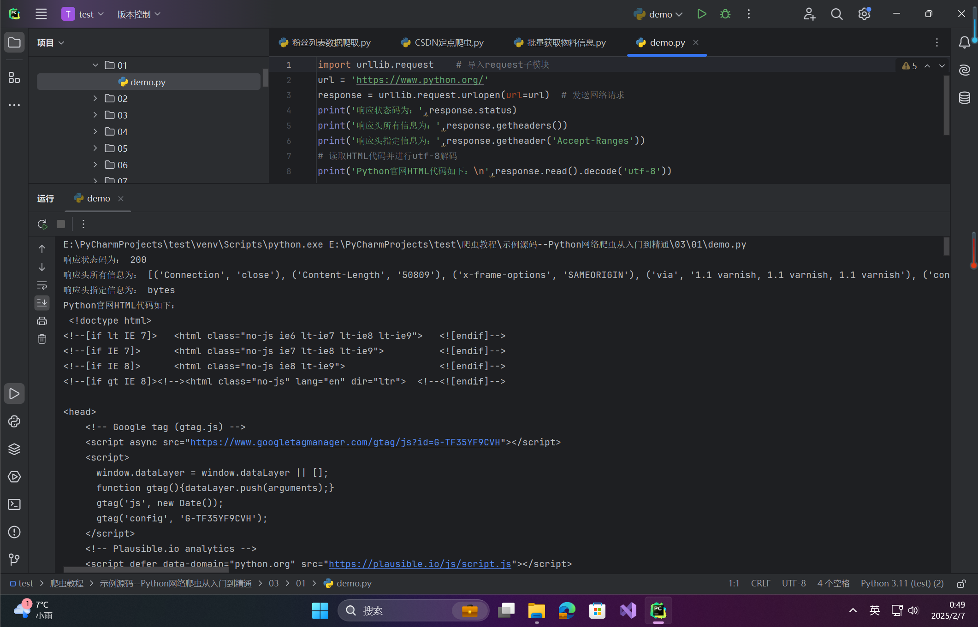Open Python Packages tool window
Viewport: 978px width, 627px height.
click(x=14, y=449)
